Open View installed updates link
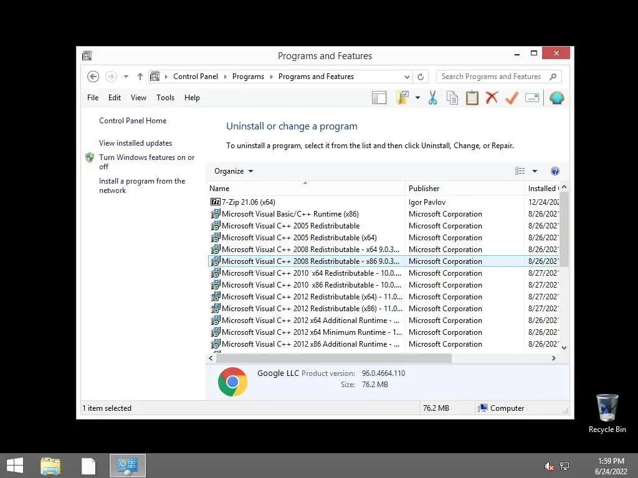 [135, 143]
